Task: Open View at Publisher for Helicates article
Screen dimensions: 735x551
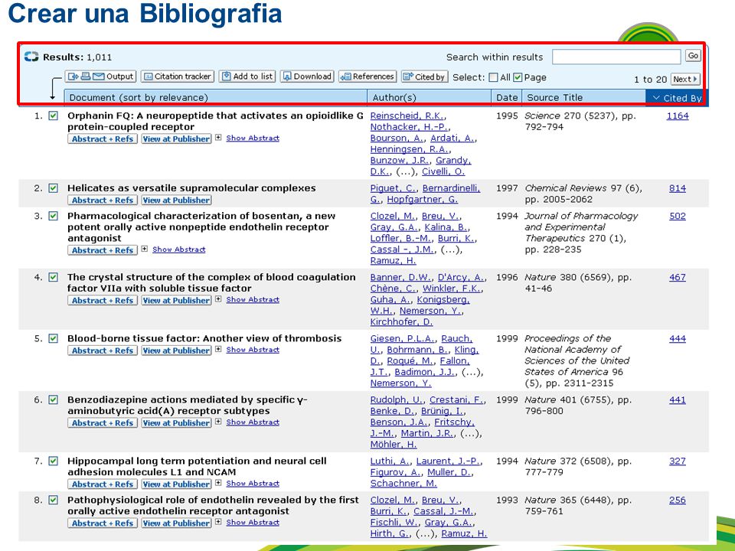Action: coord(176,200)
